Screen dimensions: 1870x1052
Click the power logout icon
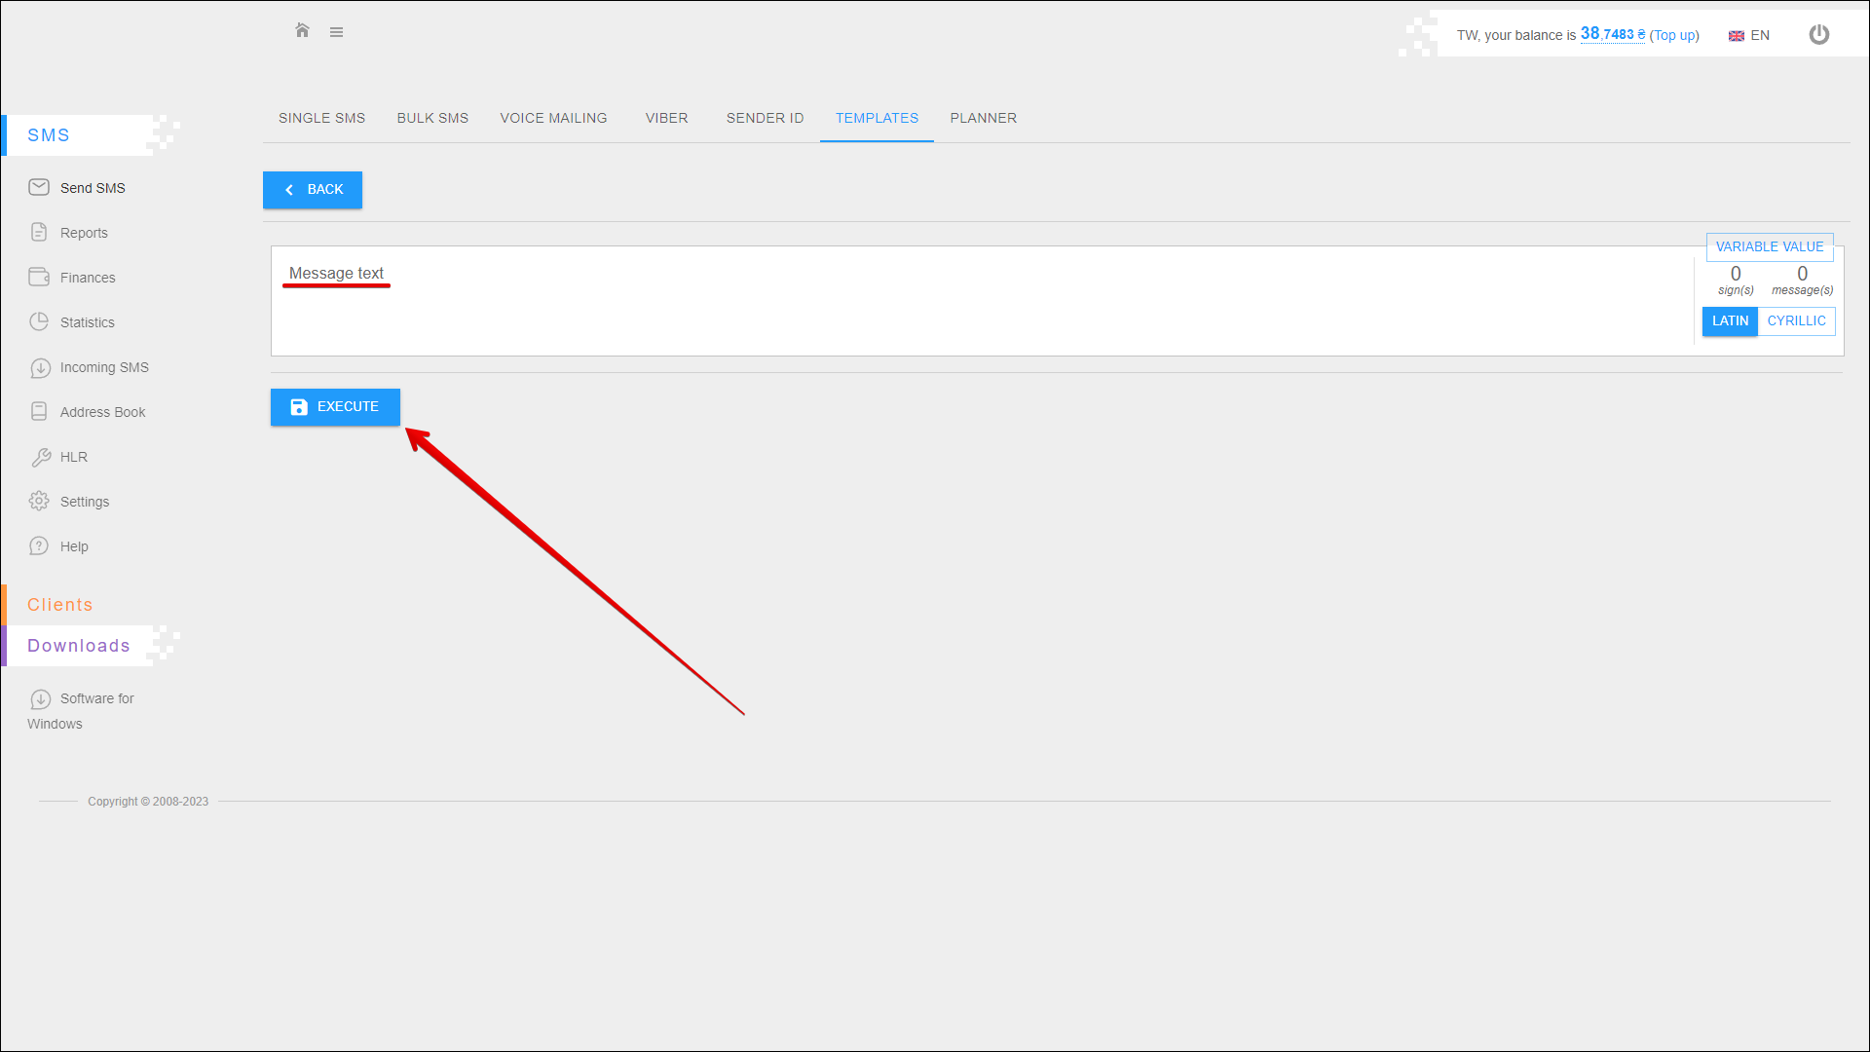pos(1818,35)
